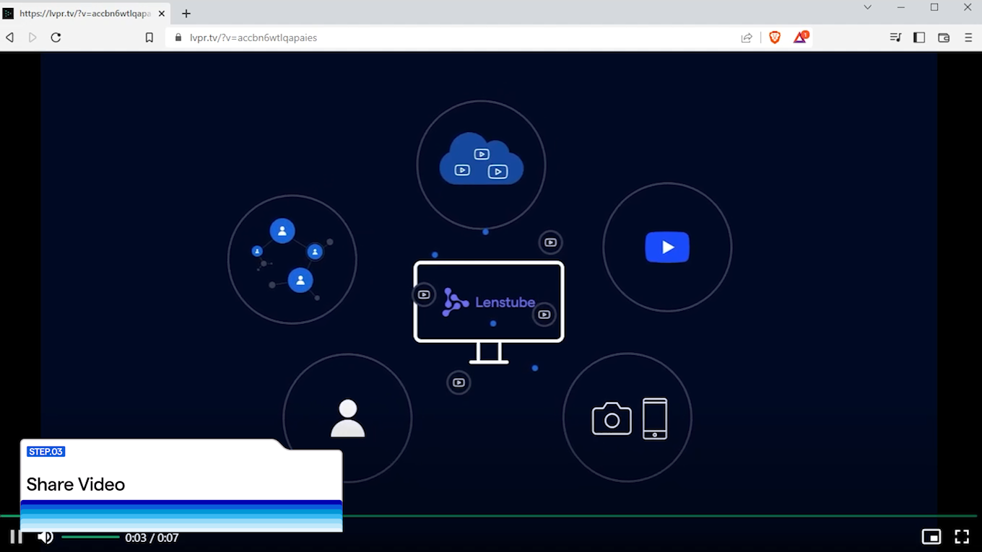Screen dimensions: 982x552
Task: Adjust the volume slider
Action: click(x=90, y=537)
